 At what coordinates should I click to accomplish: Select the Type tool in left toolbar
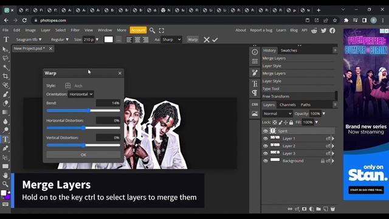tap(5, 139)
